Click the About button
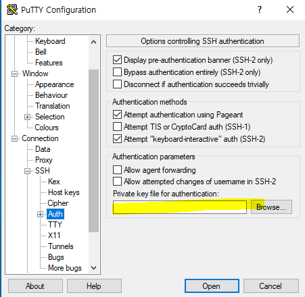The image size is (305, 297). pyautogui.click(x=35, y=286)
